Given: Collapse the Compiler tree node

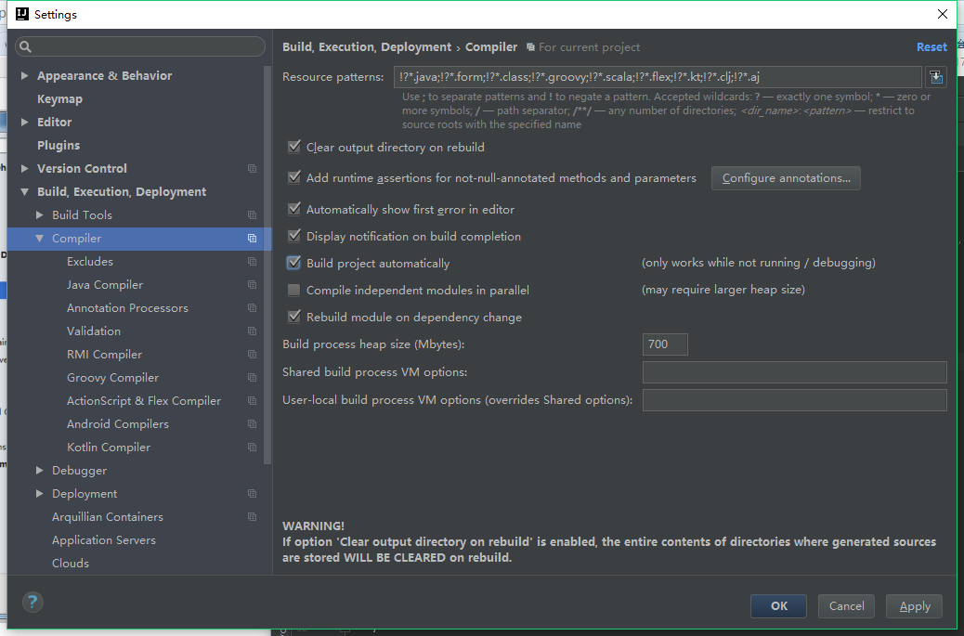Looking at the screenshot, I should point(39,239).
